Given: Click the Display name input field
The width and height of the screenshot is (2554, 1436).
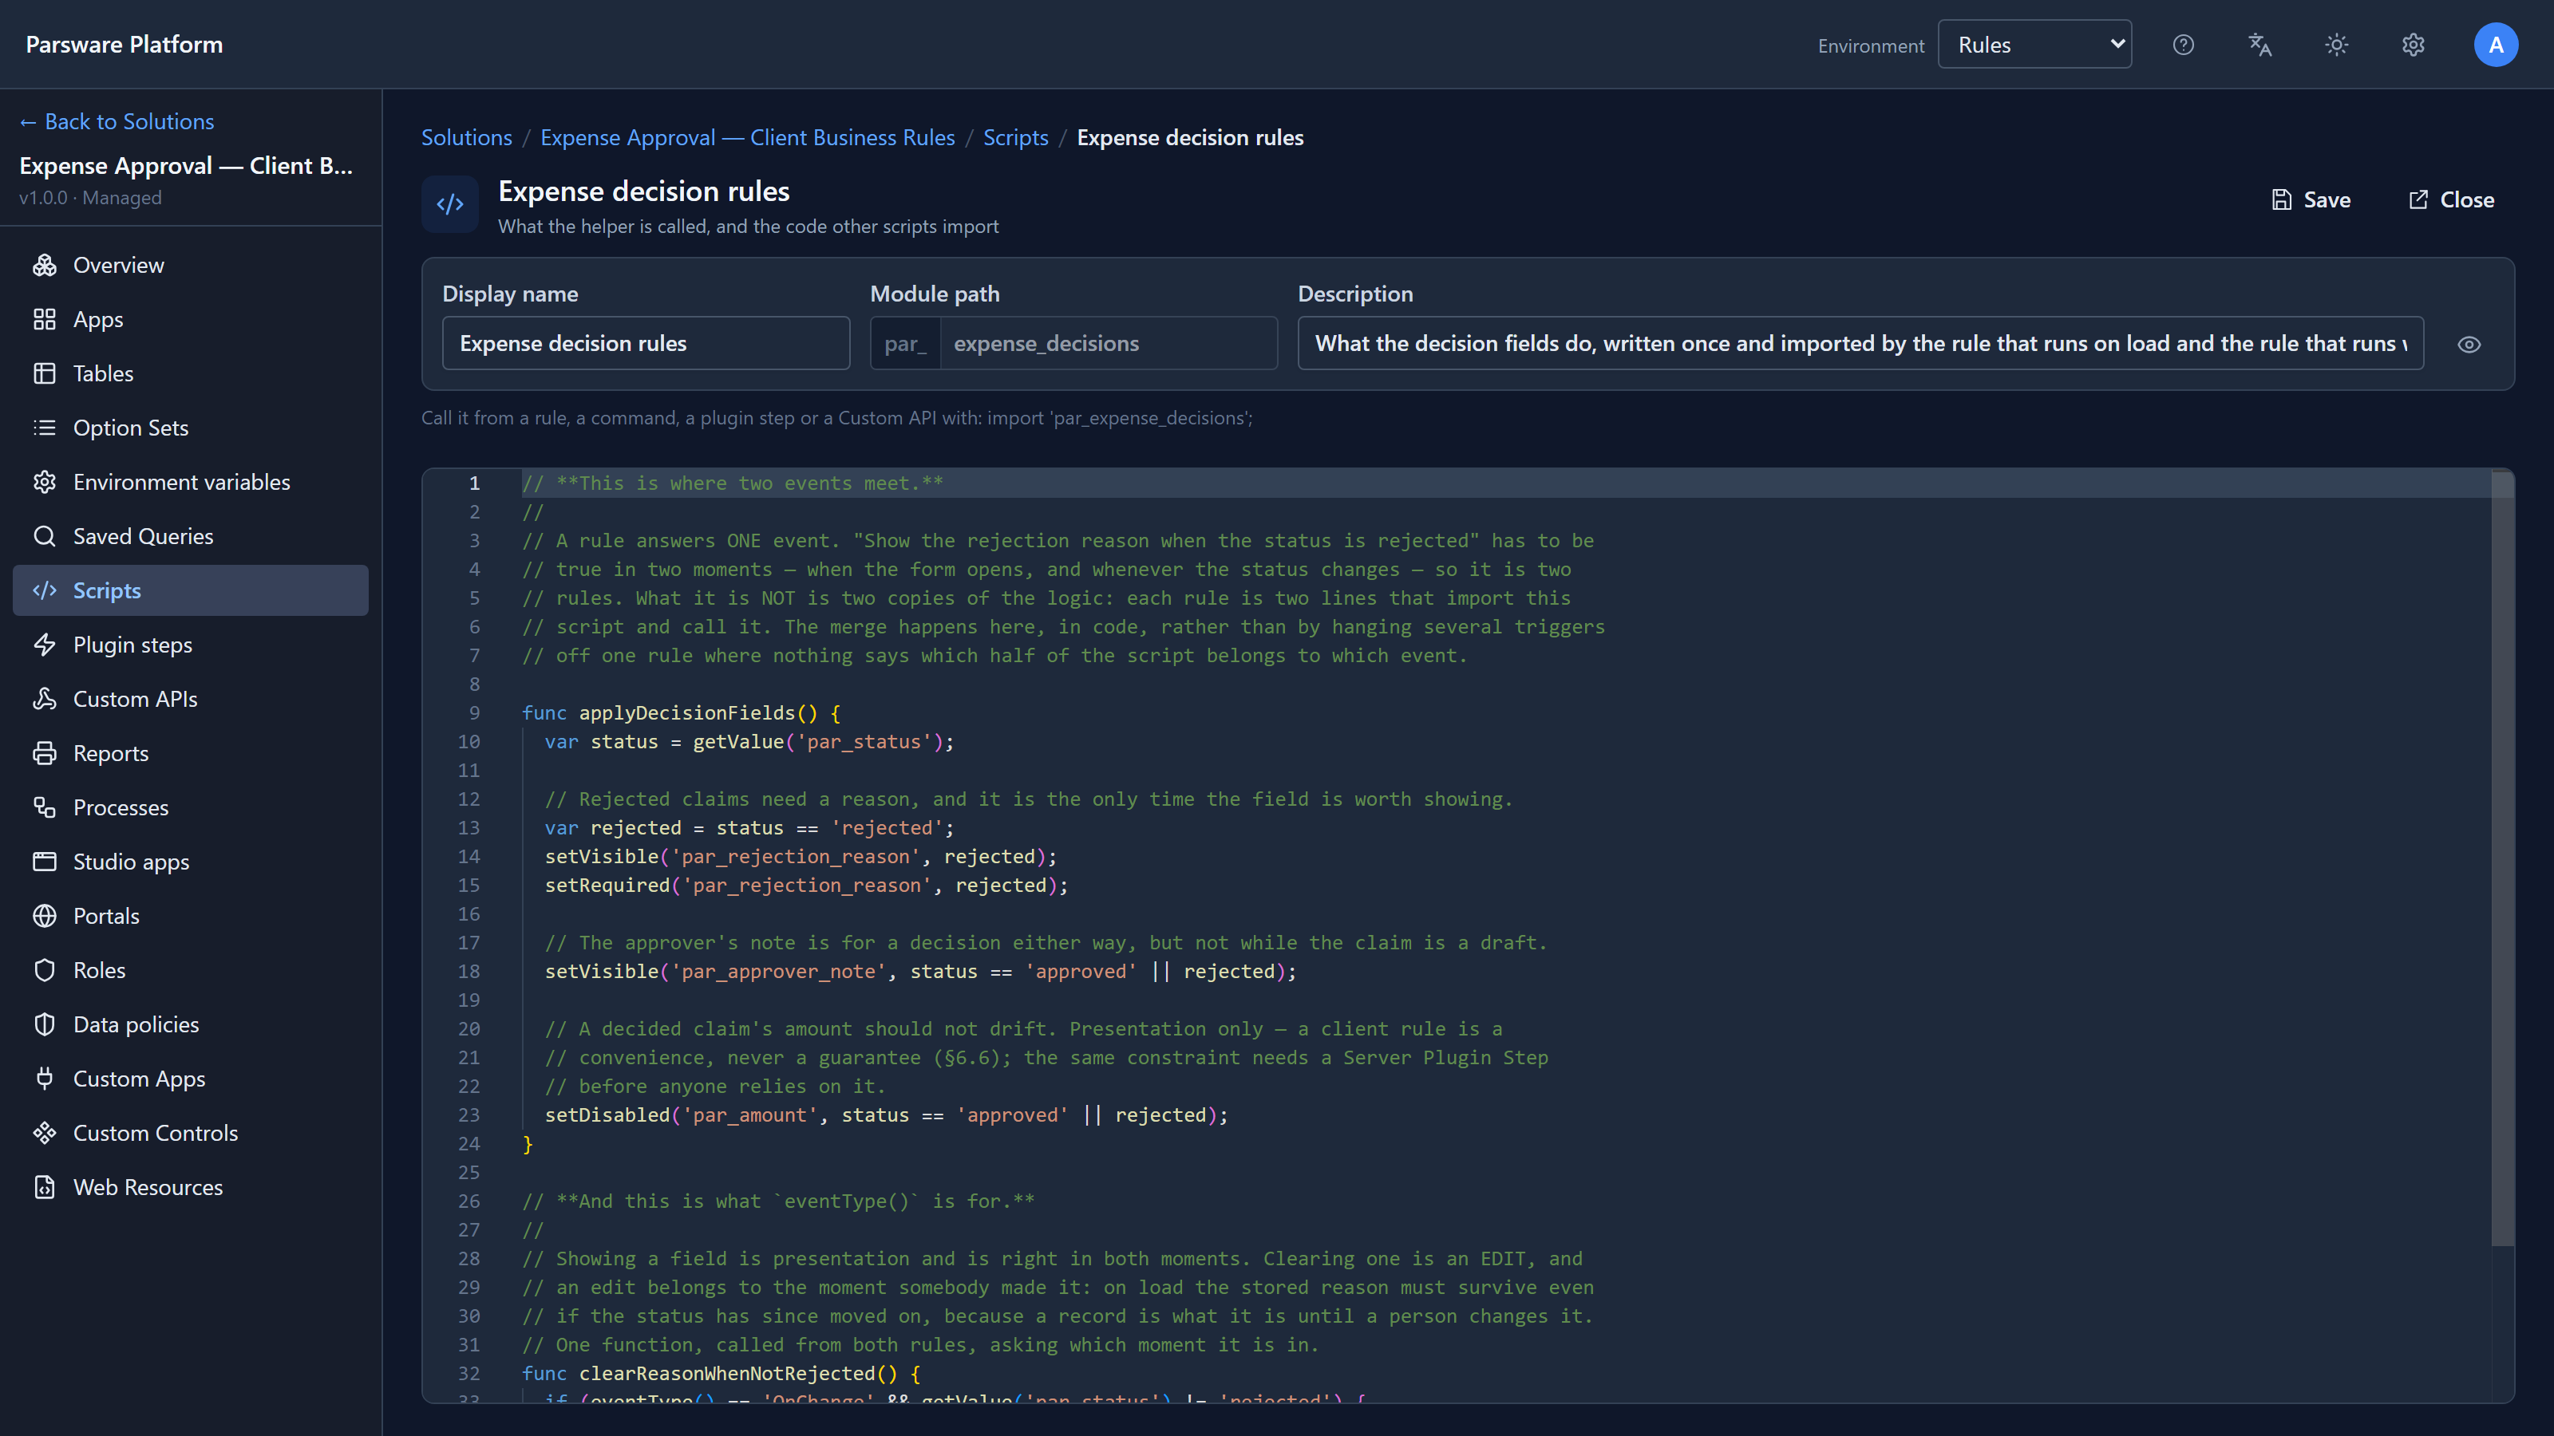Looking at the screenshot, I should click(646, 343).
